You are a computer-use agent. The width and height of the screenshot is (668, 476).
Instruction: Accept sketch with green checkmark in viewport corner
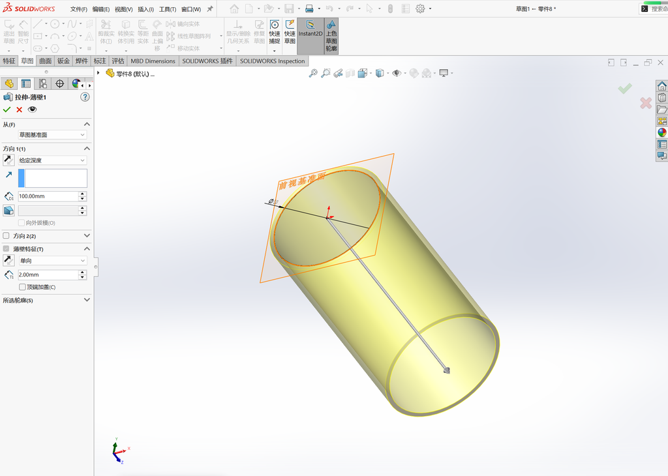(625, 89)
